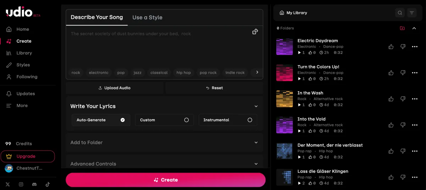Screen dimensions: 426x190
Task: Switch to the Use a Style tab
Action: (147, 17)
